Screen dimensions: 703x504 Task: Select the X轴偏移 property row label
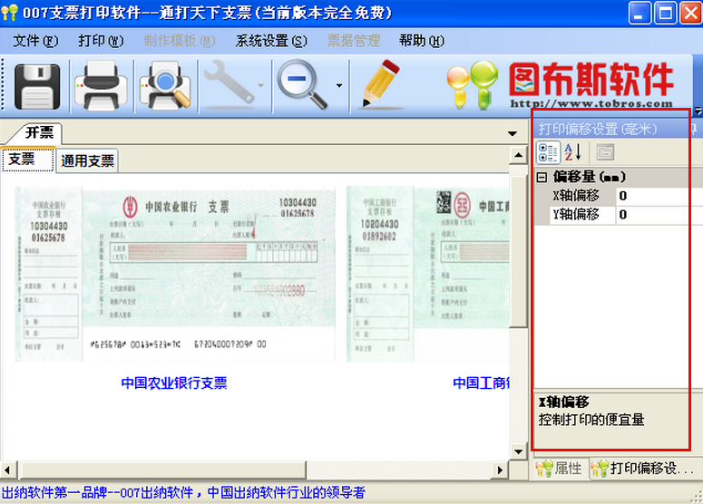[x=576, y=196]
